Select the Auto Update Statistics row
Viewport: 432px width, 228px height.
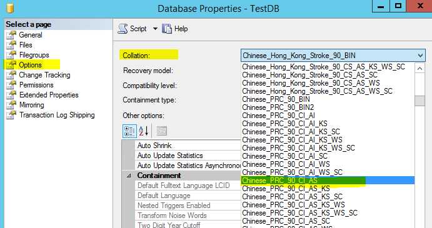point(188,156)
